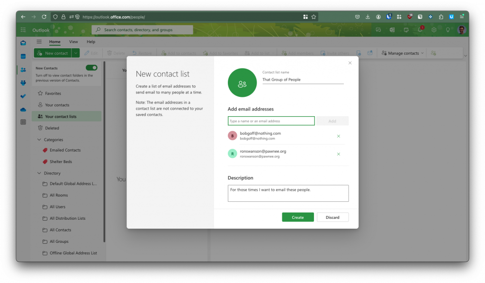Click the Description text box
This screenshot has width=485, height=283.
[x=288, y=193]
